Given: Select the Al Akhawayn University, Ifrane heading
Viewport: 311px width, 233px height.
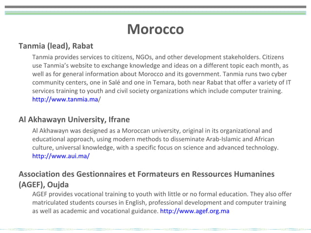Looking at the screenshot, I should [74, 119].
